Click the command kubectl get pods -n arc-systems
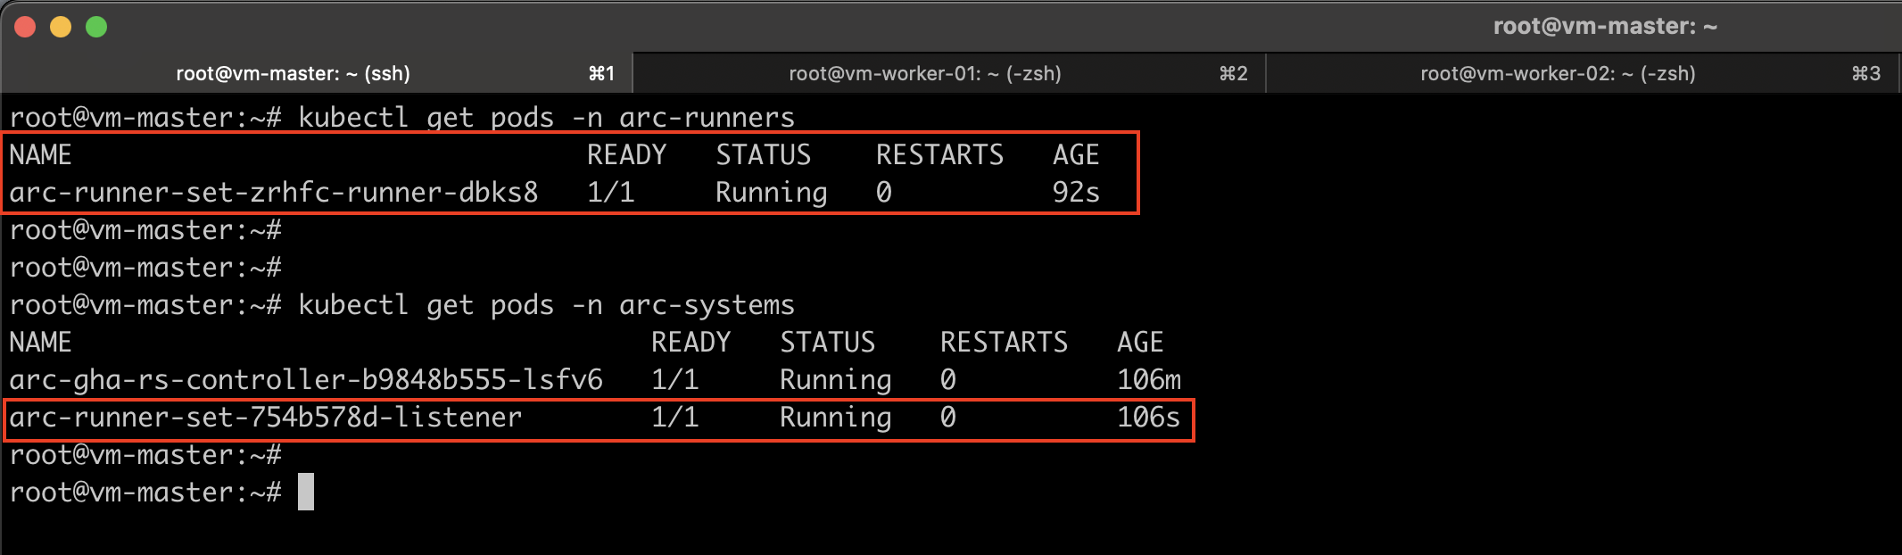 point(546,305)
